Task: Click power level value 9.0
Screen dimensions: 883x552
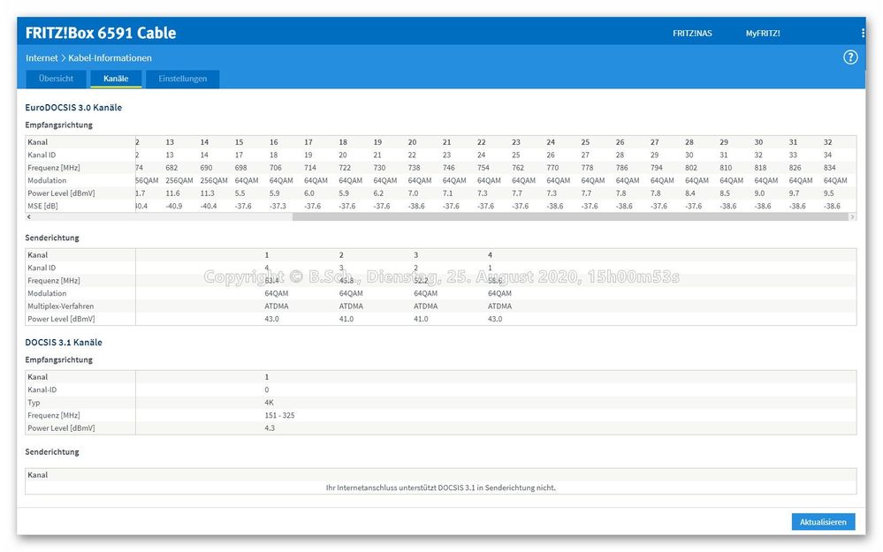Action: point(759,193)
